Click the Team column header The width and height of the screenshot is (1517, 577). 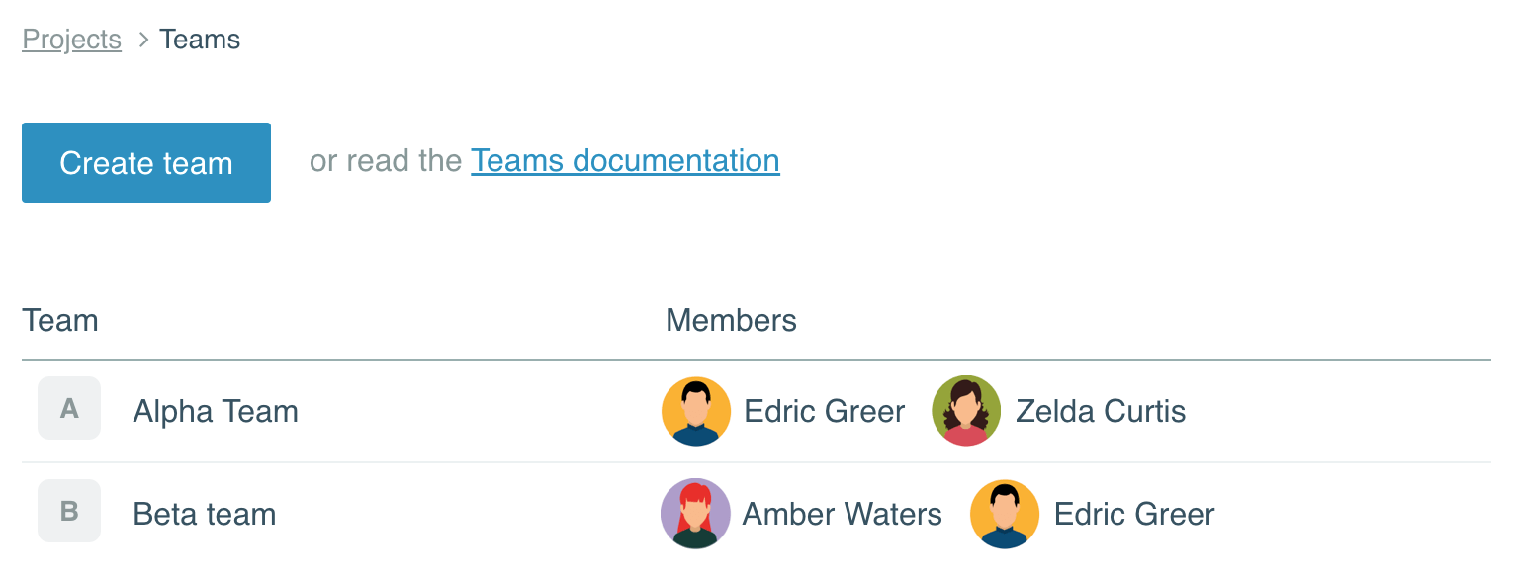point(60,320)
